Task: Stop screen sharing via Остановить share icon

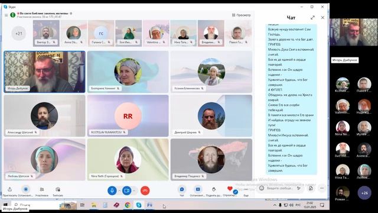Action: (198, 189)
